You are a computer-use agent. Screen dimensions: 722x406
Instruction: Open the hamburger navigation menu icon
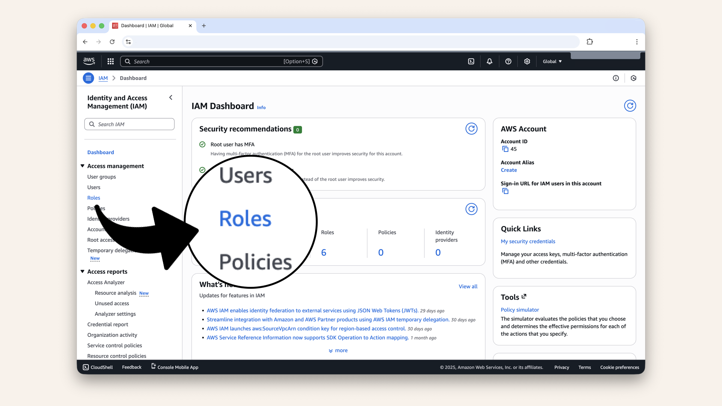coord(88,78)
